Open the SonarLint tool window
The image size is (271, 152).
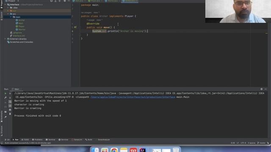(77, 140)
